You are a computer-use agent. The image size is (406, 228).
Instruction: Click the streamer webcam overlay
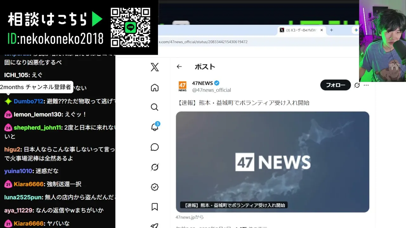383,41
